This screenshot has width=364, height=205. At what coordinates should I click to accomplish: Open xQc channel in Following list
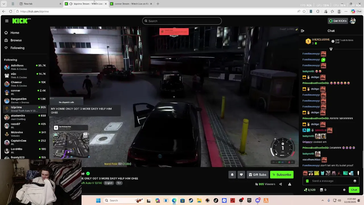[25, 75]
